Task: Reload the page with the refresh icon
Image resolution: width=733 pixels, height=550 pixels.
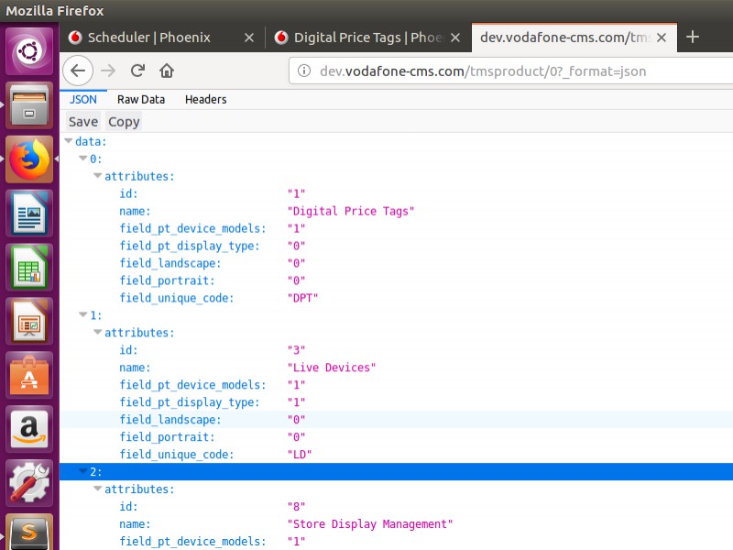Action: tap(137, 71)
